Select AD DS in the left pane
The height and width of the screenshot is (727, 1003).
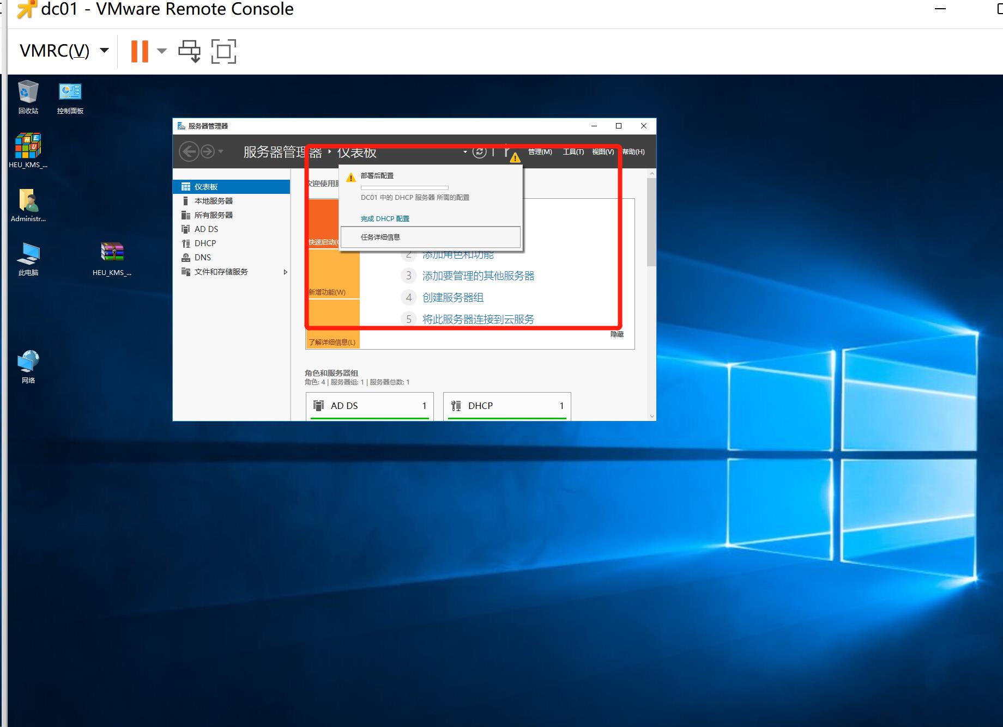coord(232,229)
